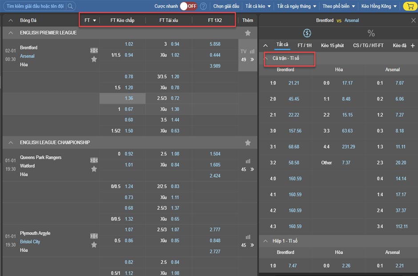Collapse the market tabs chevron beside Tất cả
418x276 pixels.
tap(265, 45)
